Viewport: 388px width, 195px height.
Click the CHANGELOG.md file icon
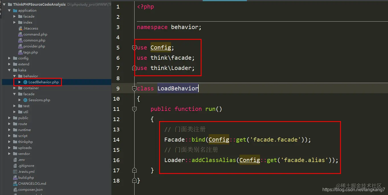(x=15, y=184)
